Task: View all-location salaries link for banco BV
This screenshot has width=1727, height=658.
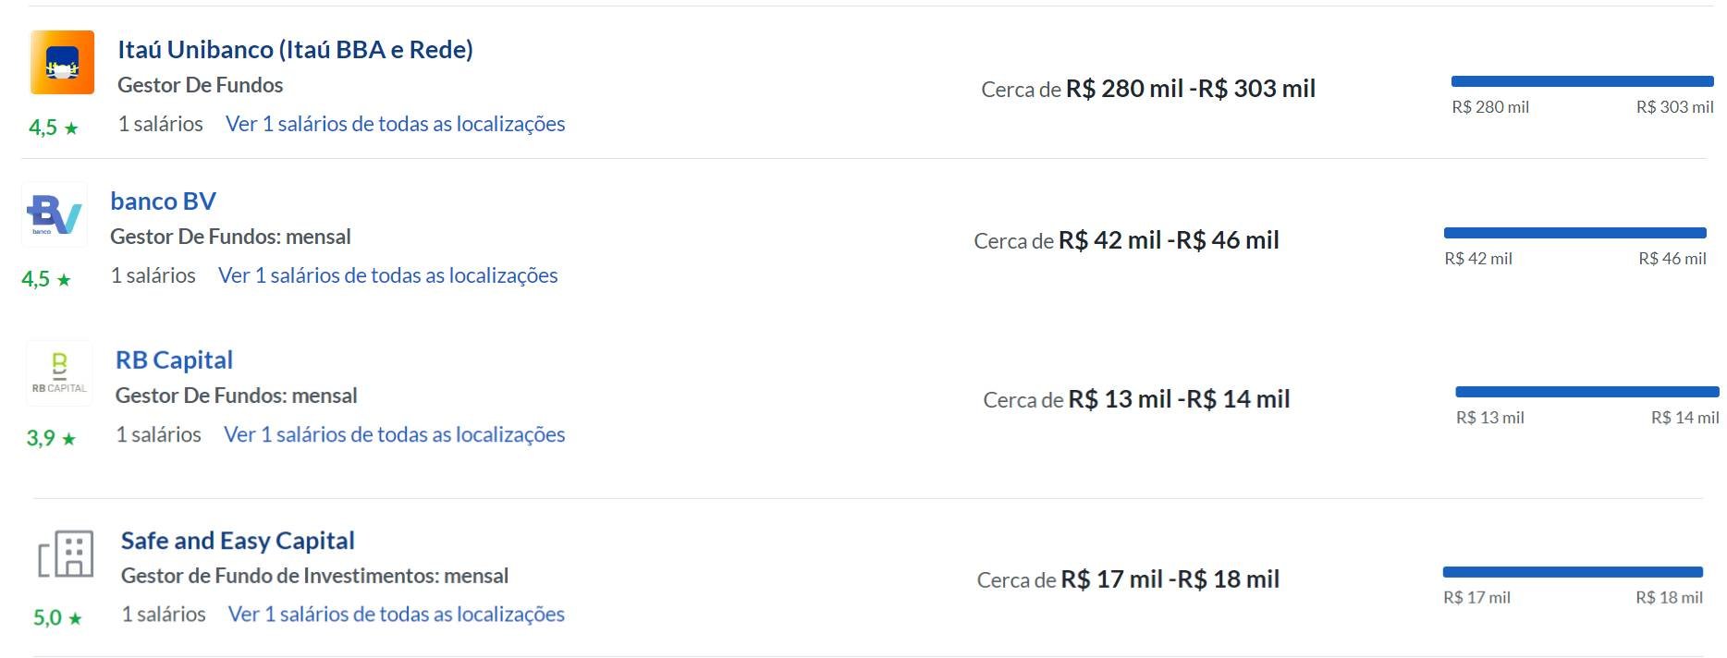Action: click(387, 275)
